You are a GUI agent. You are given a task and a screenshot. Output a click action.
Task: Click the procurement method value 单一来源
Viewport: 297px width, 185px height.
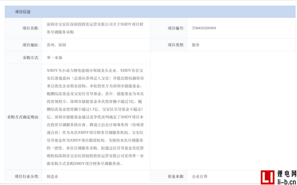click(54, 58)
